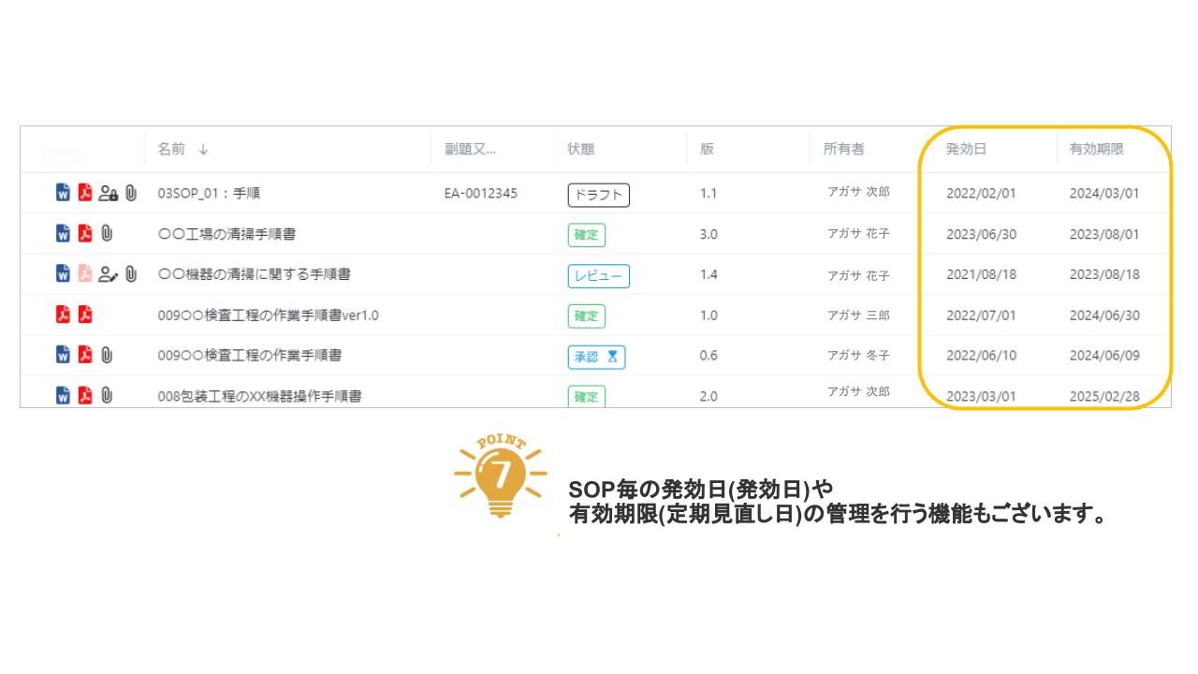Click the 状態 column header
The width and height of the screenshot is (1198, 674).
point(580,149)
